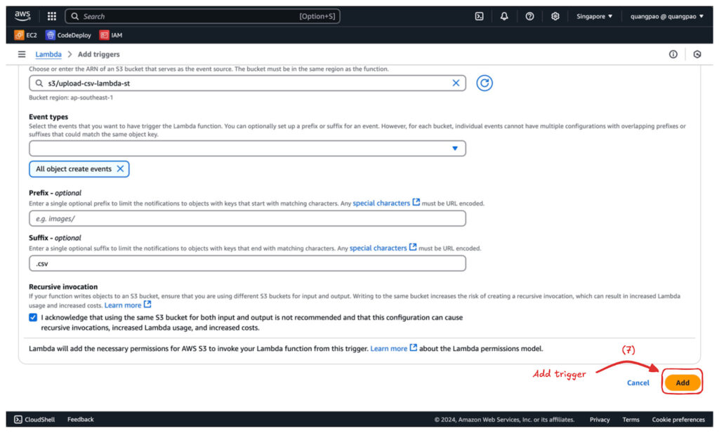Open the Terms footer link
This screenshot has width=719, height=433.
(631, 419)
